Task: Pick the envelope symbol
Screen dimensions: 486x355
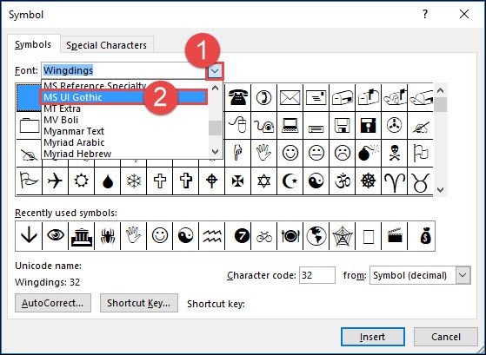Action: point(290,97)
